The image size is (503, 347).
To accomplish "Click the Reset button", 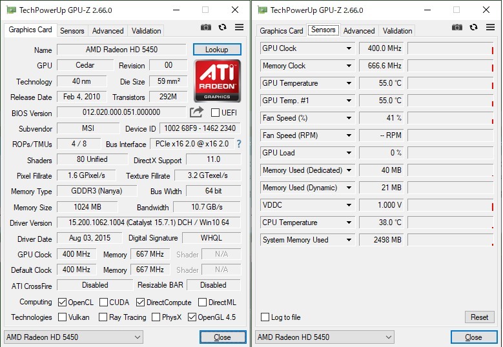I will pos(480,317).
